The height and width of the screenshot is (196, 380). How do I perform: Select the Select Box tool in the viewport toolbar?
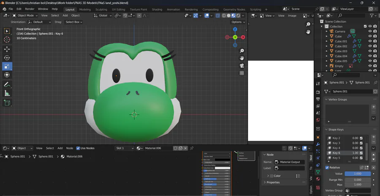[x=7, y=31]
